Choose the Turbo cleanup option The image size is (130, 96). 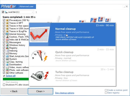pos(72,76)
